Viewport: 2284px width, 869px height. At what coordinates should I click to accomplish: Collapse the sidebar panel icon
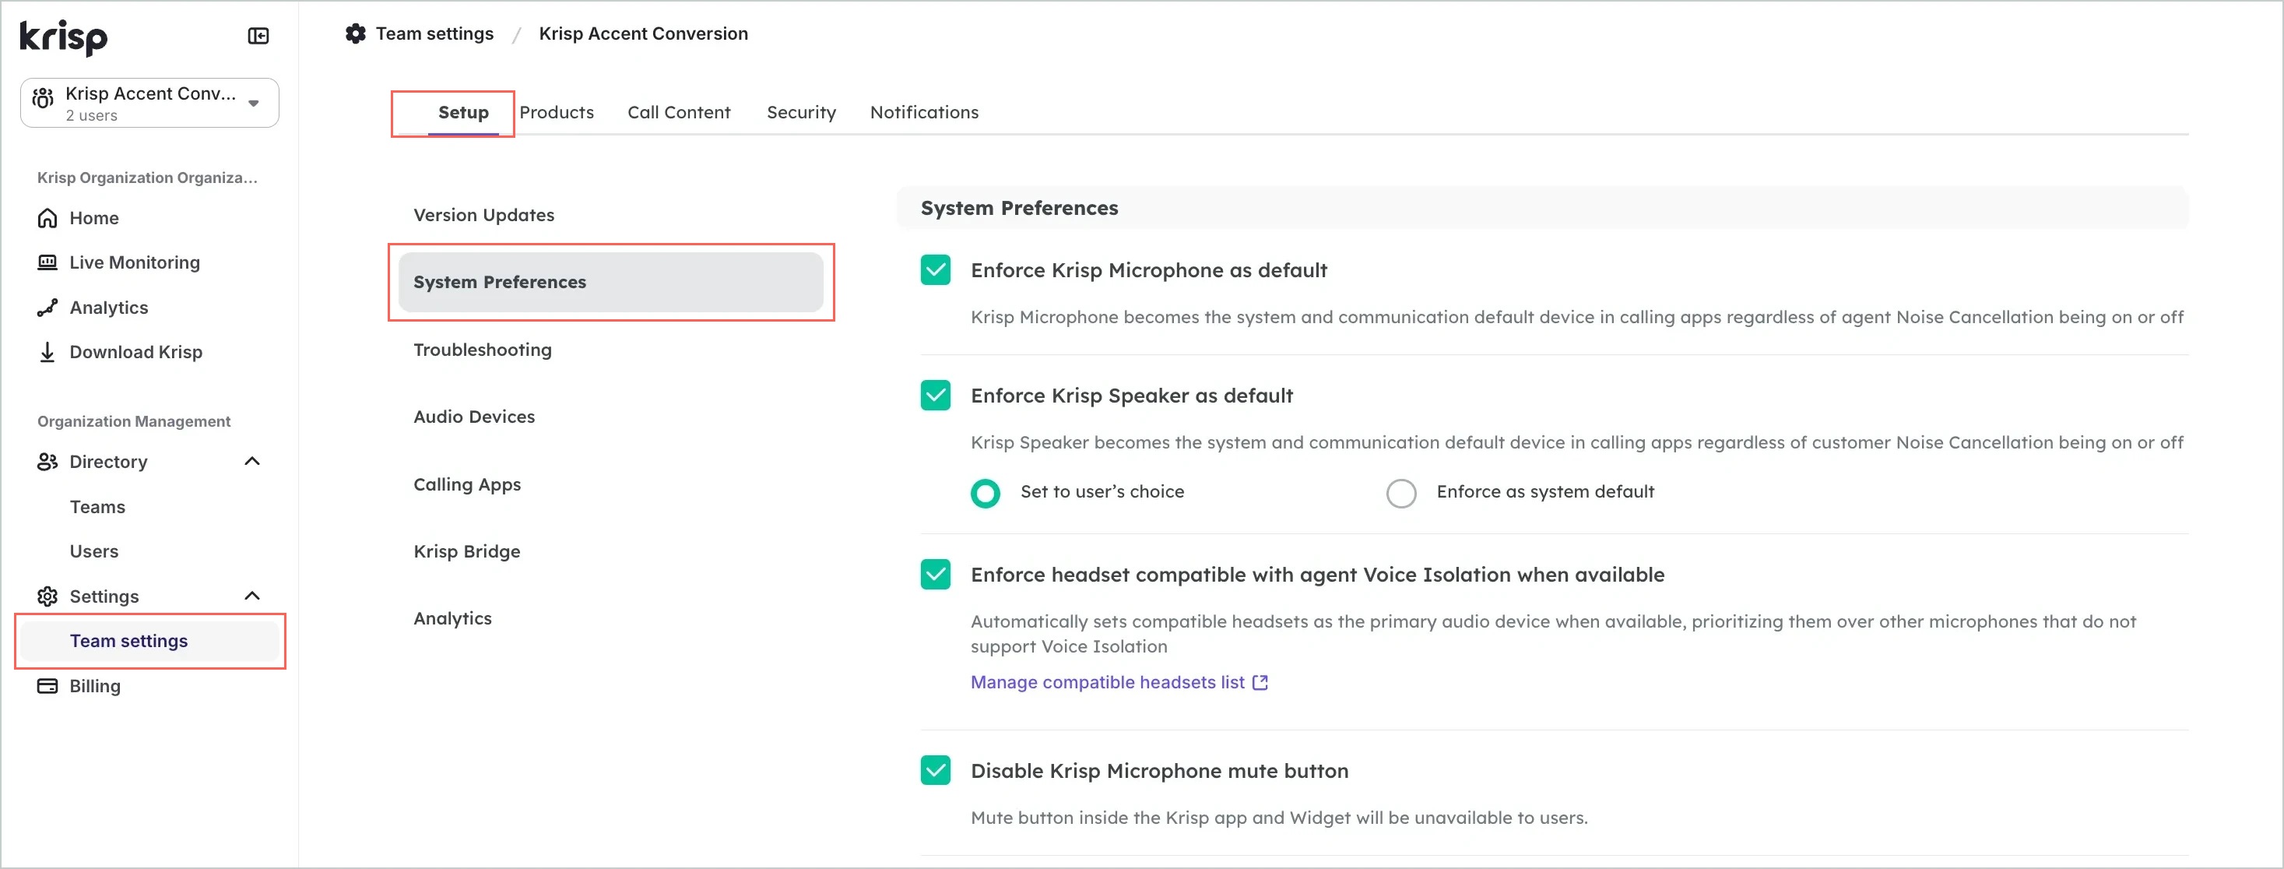[258, 36]
